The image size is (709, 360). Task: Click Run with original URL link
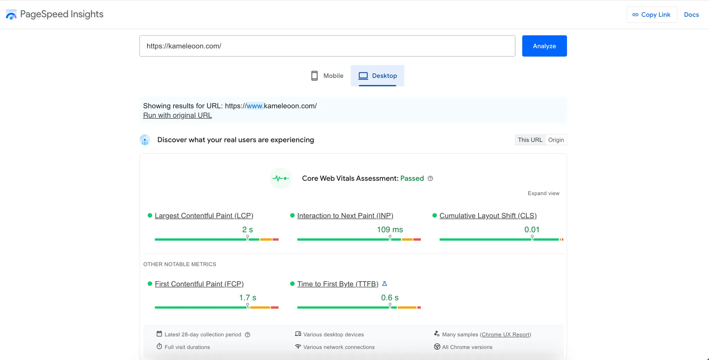point(177,116)
